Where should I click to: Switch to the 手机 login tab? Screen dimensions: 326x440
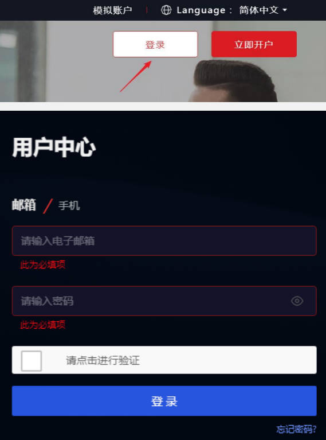tap(69, 205)
